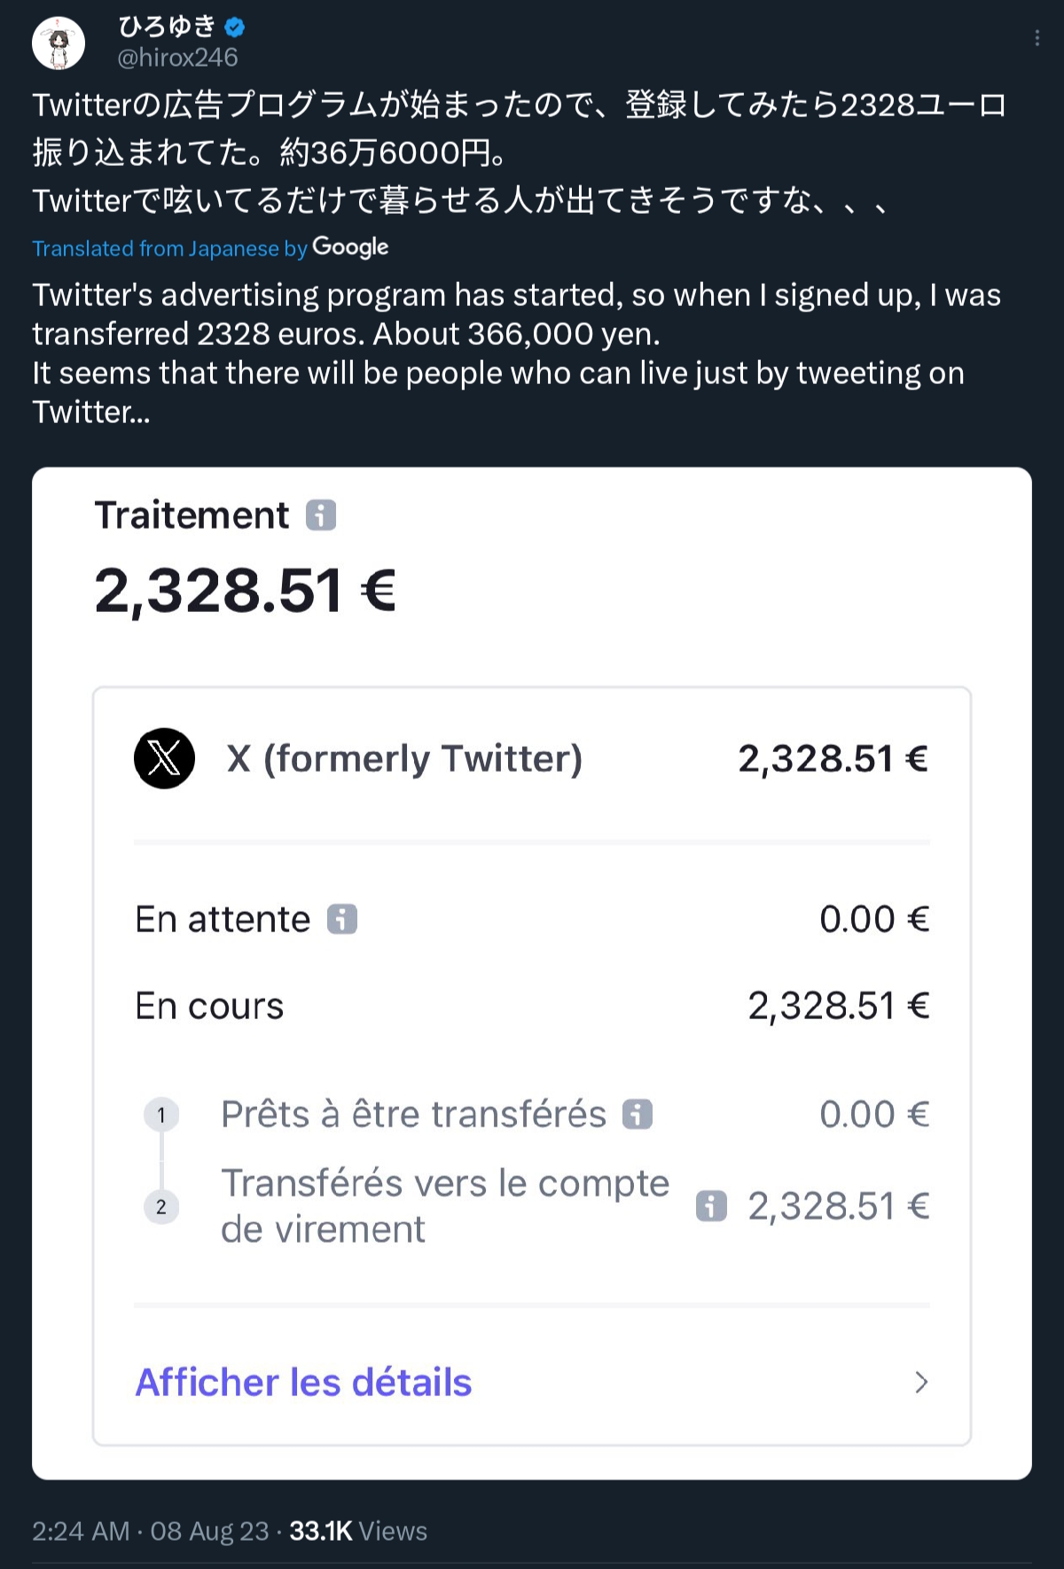Select step 1 circle marker
Viewport: 1064px width, 1569px height.
(x=161, y=1115)
